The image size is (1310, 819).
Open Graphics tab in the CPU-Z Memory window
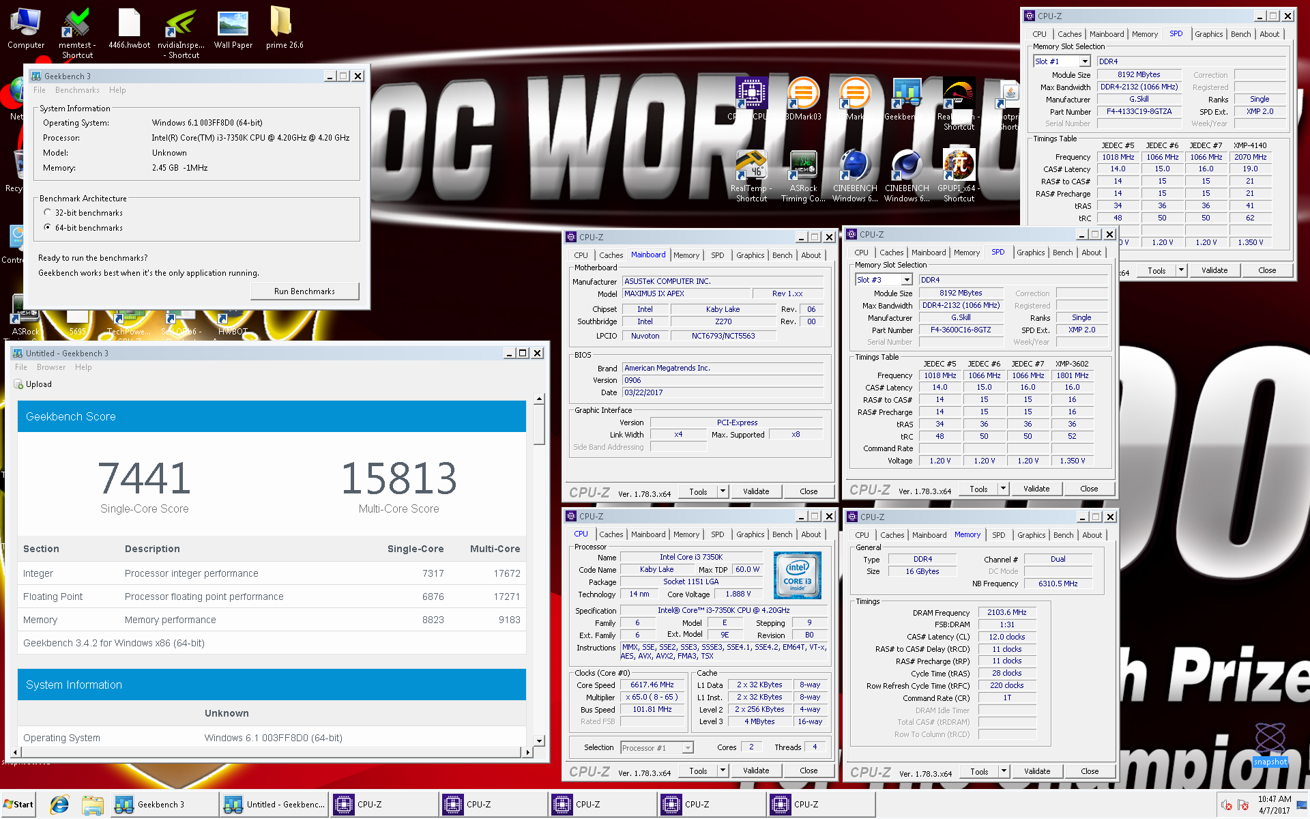1031,535
